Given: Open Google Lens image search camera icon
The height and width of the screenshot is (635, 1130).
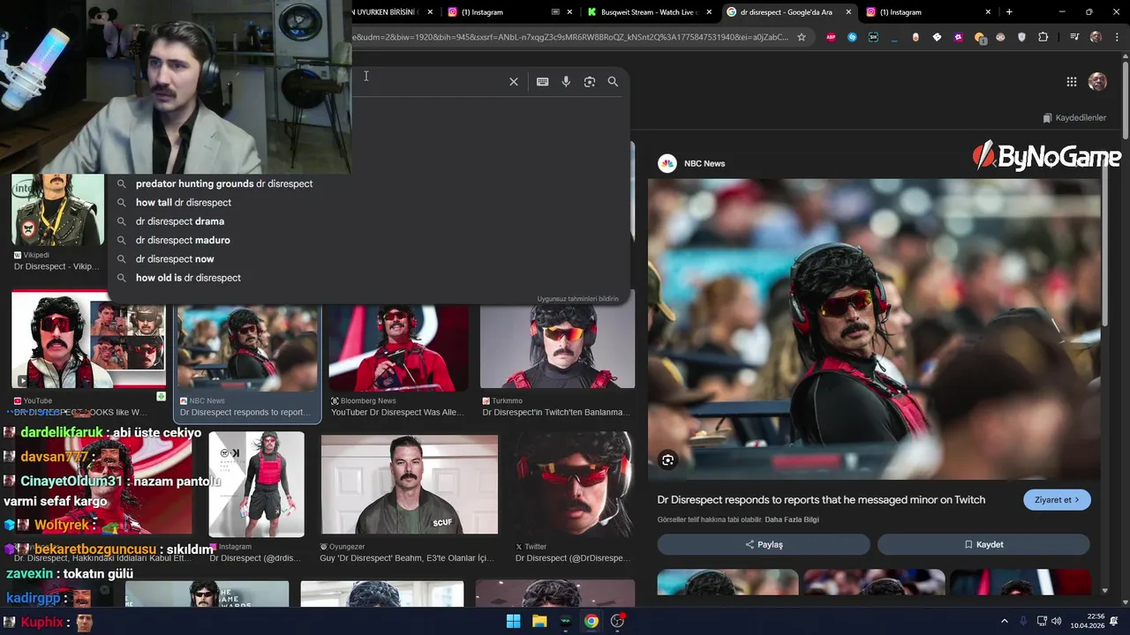Looking at the screenshot, I should click(x=590, y=82).
